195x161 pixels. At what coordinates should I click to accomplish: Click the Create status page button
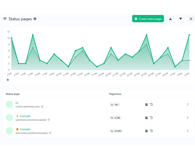[x=148, y=19]
